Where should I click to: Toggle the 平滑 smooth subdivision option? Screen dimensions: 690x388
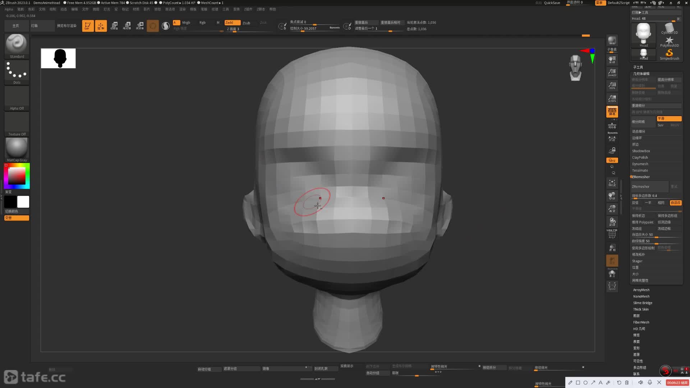click(x=669, y=119)
